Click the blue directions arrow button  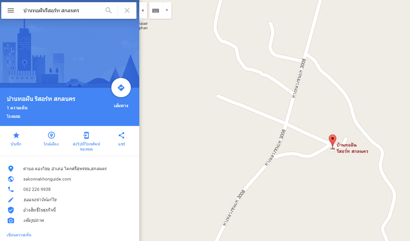point(121,88)
